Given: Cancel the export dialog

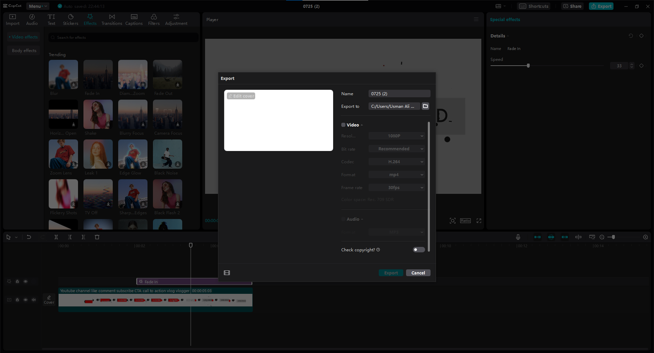Looking at the screenshot, I should pyautogui.click(x=418, y=273).
